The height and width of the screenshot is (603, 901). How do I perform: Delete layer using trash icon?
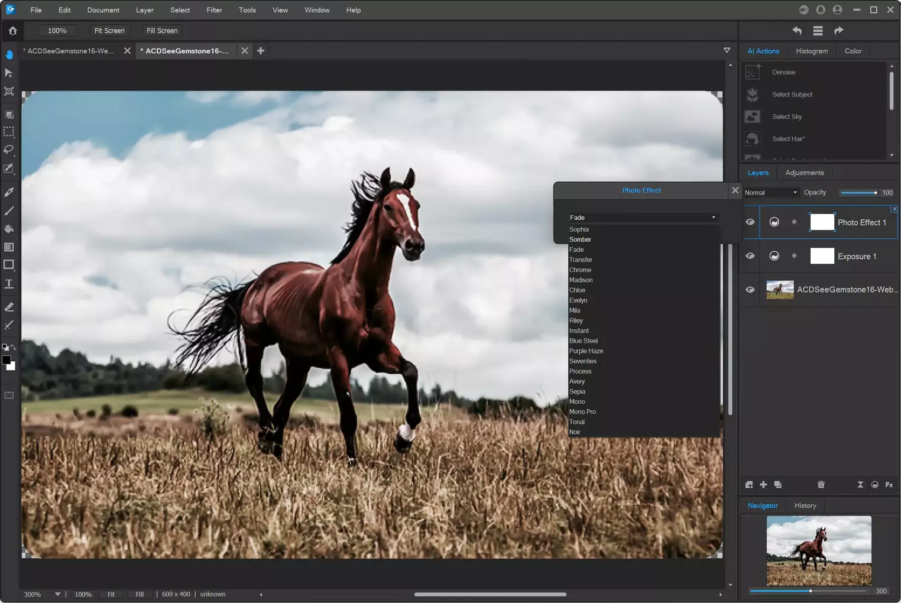tap(821, 485)
